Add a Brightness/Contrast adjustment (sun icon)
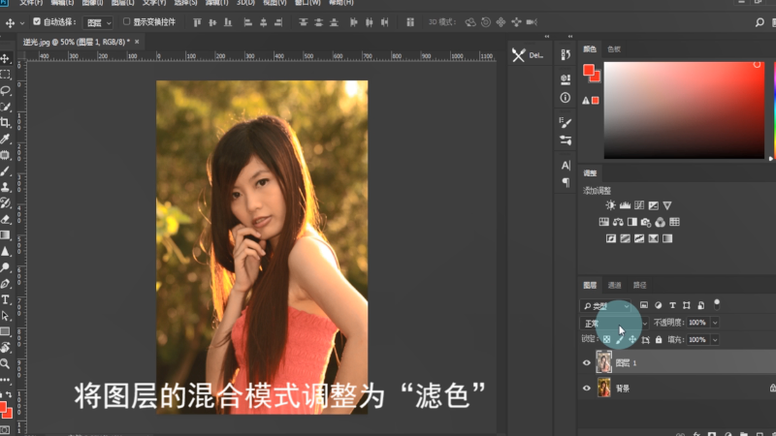This screenshot has width=776, height=436. click(x=611, y=205)
